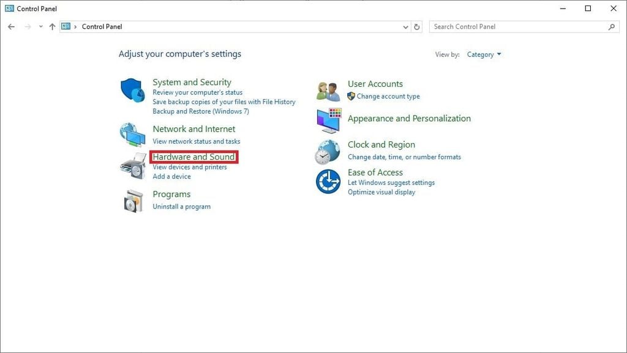
Task: Click the System and Security shield icon
Action: 132,91
